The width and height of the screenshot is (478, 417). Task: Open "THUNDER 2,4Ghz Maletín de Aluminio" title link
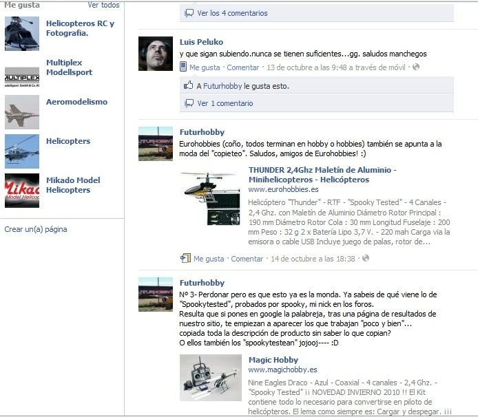[322, 175]
